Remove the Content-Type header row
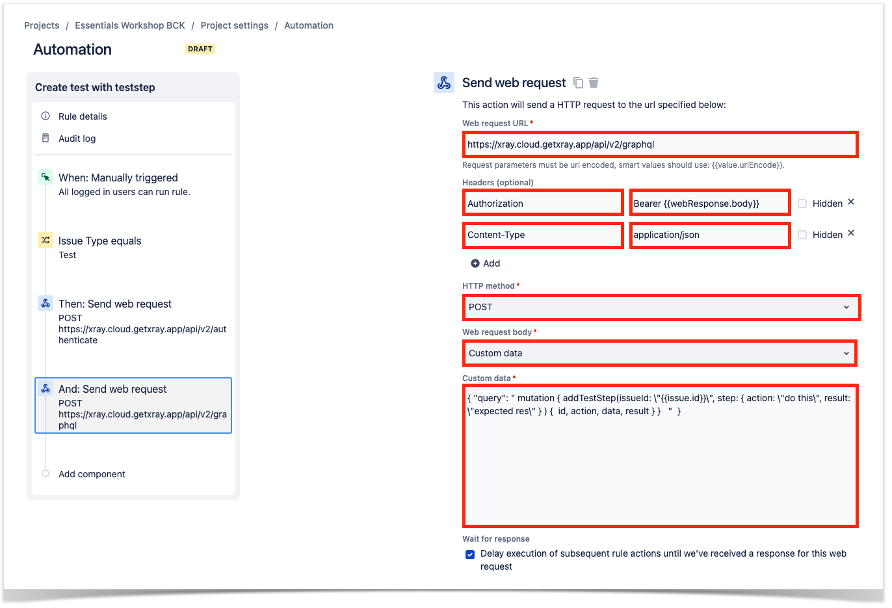 tap(851, 233)
